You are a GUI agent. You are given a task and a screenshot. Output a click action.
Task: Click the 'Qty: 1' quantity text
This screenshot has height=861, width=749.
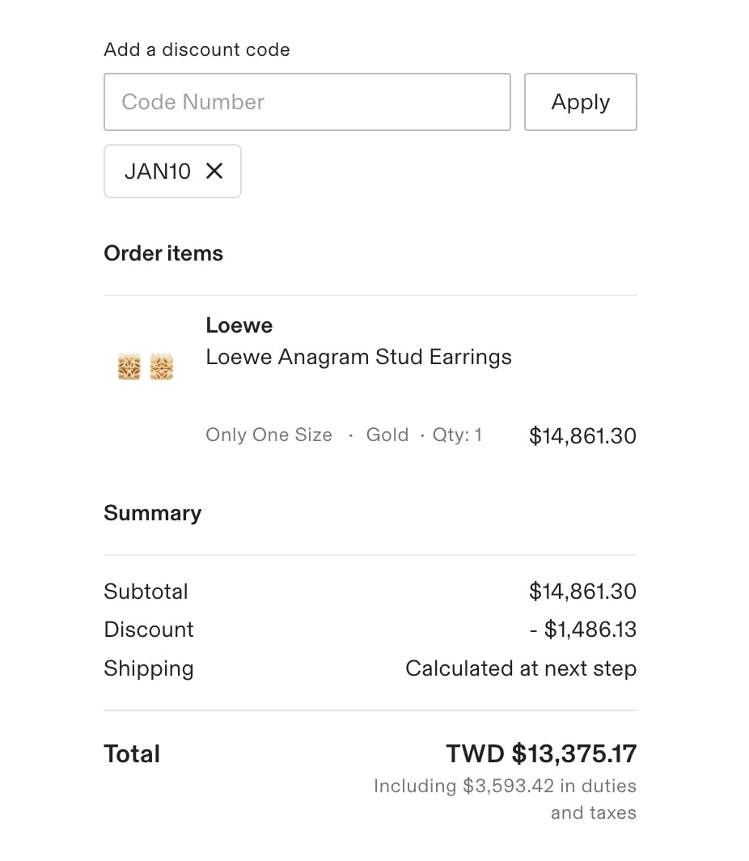pyautogui.click(x=457, y=435)
